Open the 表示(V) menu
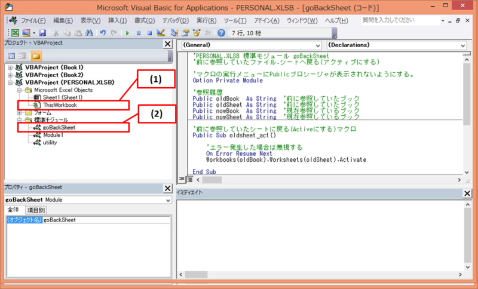Image resolution: width=478 pixels, height=289 pixels. 91,21
